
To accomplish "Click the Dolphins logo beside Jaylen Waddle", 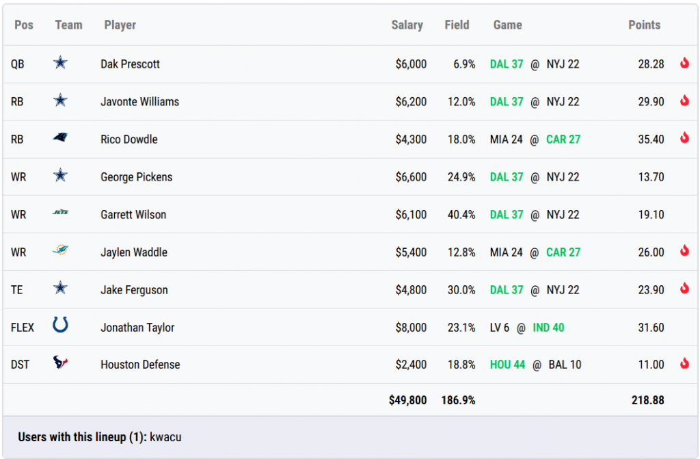I will pos(60,252).
